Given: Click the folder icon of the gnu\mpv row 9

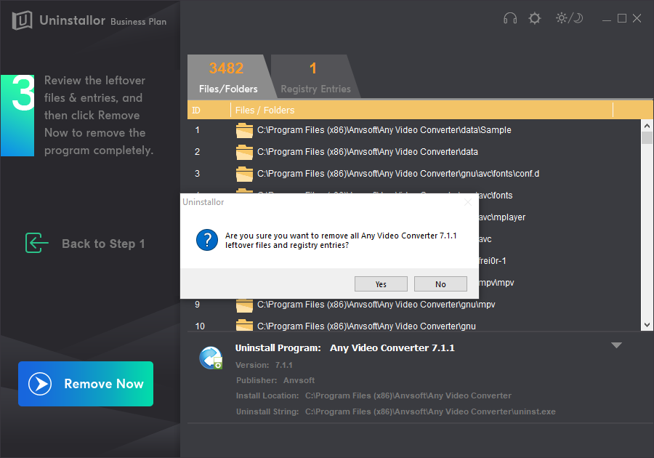Looking at the screenshot, I should (244, 305).
